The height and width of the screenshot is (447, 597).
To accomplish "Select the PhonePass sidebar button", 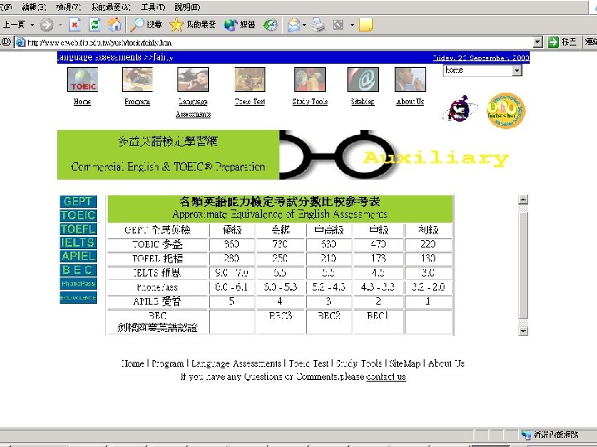I will [x=78, y=284].
